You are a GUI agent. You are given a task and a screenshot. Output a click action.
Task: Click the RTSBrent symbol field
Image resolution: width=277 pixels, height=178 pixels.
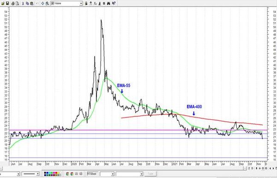pyautogui.click(x=92, y=174)
